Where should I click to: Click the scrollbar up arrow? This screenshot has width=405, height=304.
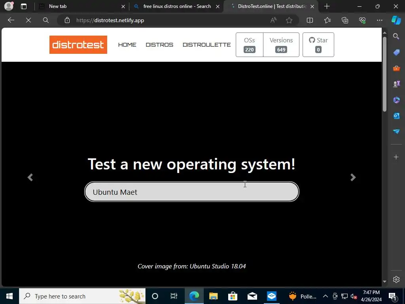click(384, 32)
